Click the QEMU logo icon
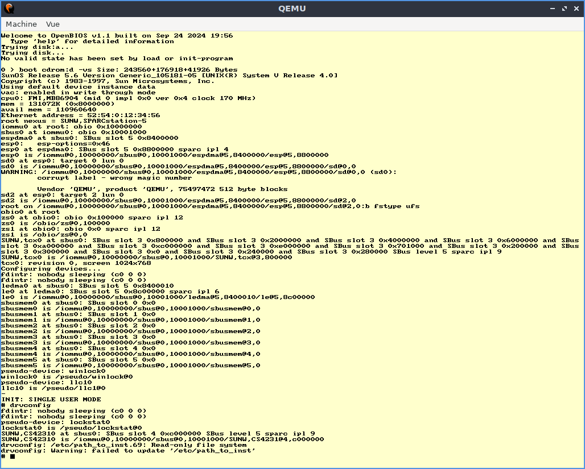This screenshot has height=469, width=585. point(9,8)
